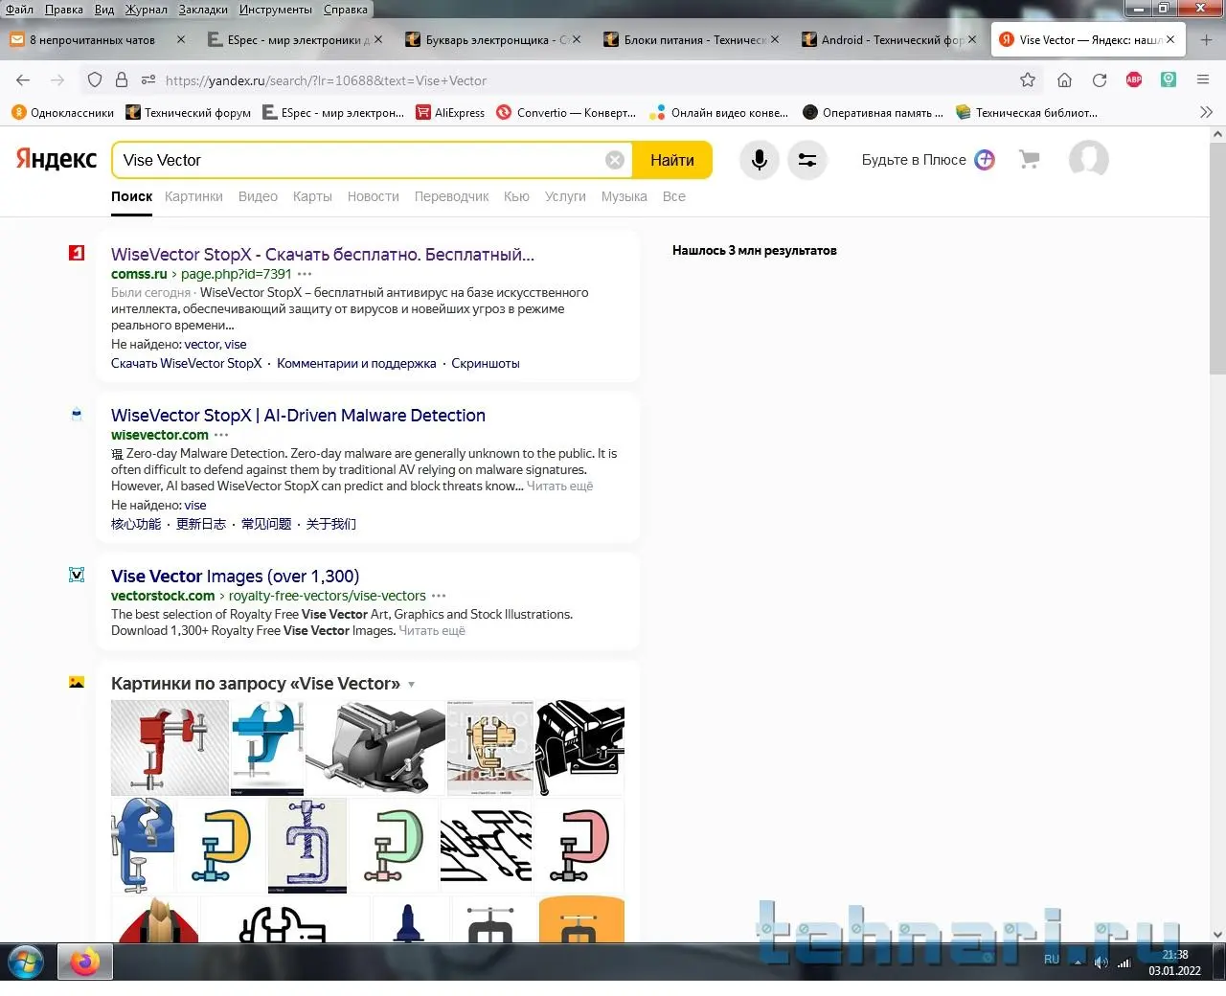Open the options dots next to comss.ru result
The image size is (1226, 996).
click(x=305, y=274)
